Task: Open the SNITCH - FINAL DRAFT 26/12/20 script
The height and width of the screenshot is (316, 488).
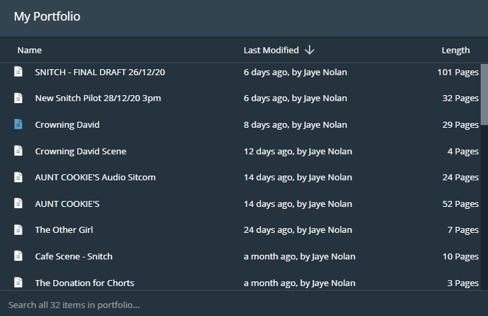Action: tap(100, 72)
